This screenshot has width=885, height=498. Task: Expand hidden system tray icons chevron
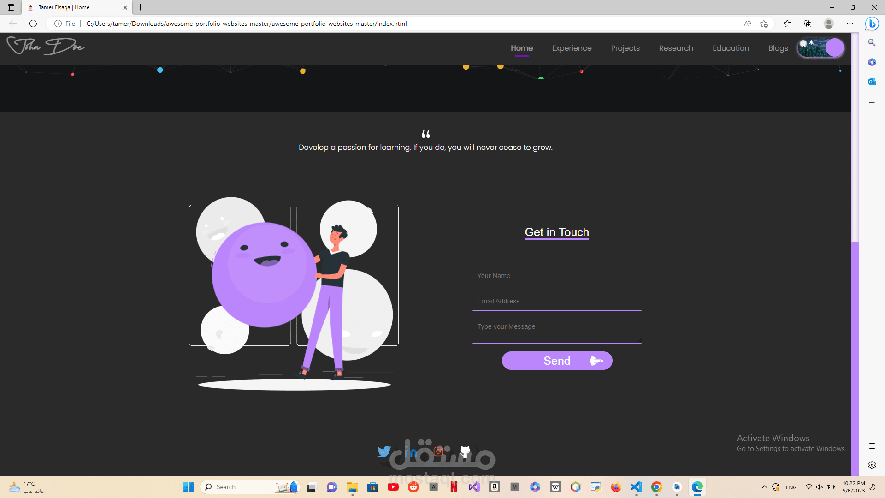click(x=764, y=487)
